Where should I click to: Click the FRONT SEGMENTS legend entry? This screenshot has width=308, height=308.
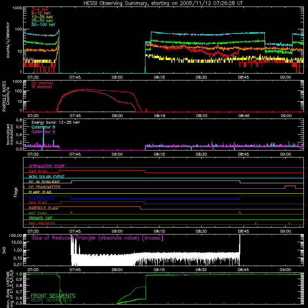click(x=53, y=296)
